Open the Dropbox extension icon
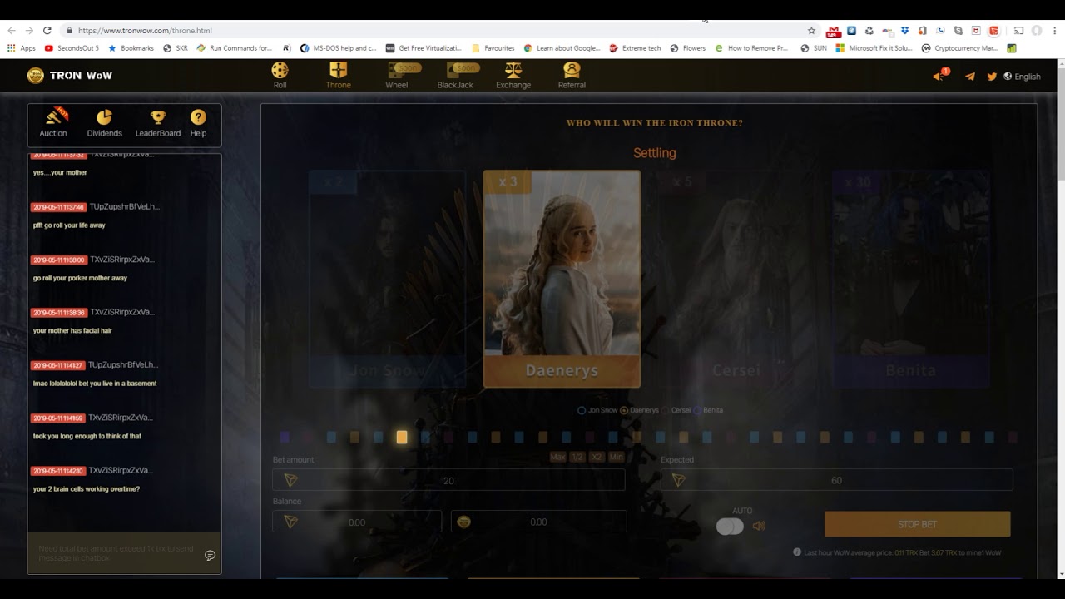 pyautogui.click(x=905, y=31)
